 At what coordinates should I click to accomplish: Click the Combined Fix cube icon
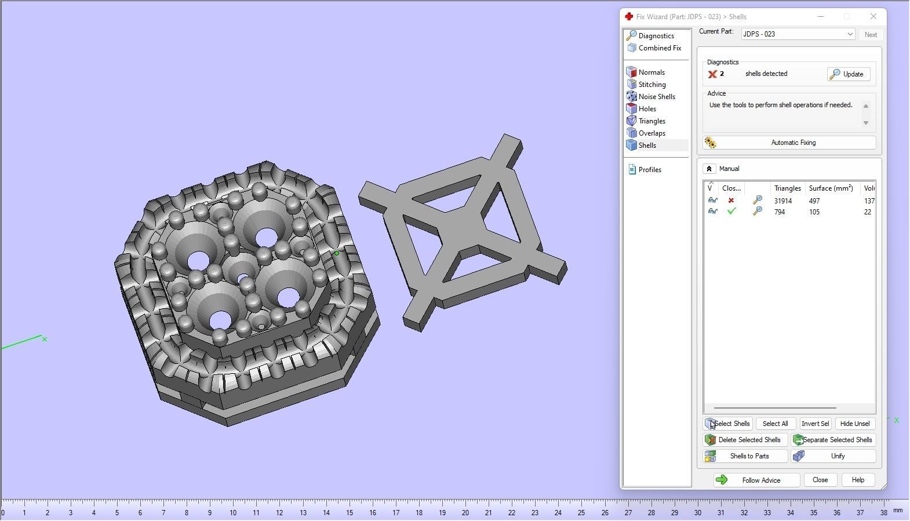(x=632, y=48)
